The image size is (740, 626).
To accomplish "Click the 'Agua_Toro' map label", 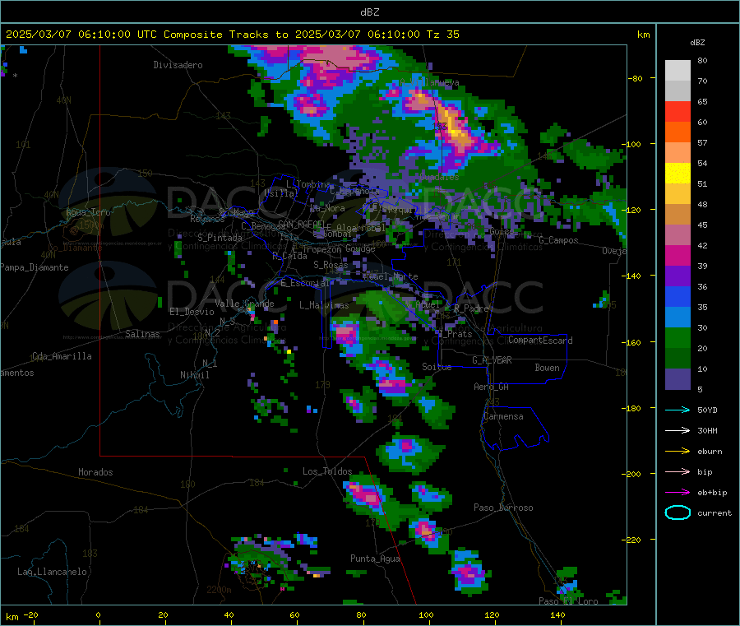I will [x=88, y=212].
